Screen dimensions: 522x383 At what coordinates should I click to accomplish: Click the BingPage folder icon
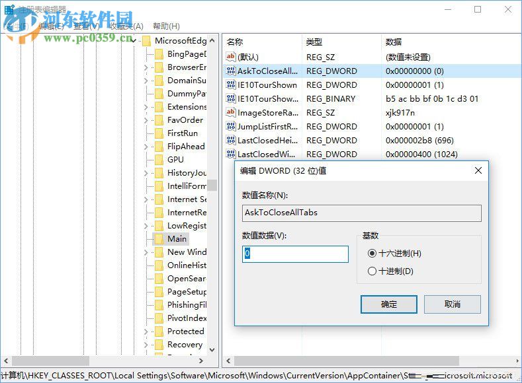159,53
